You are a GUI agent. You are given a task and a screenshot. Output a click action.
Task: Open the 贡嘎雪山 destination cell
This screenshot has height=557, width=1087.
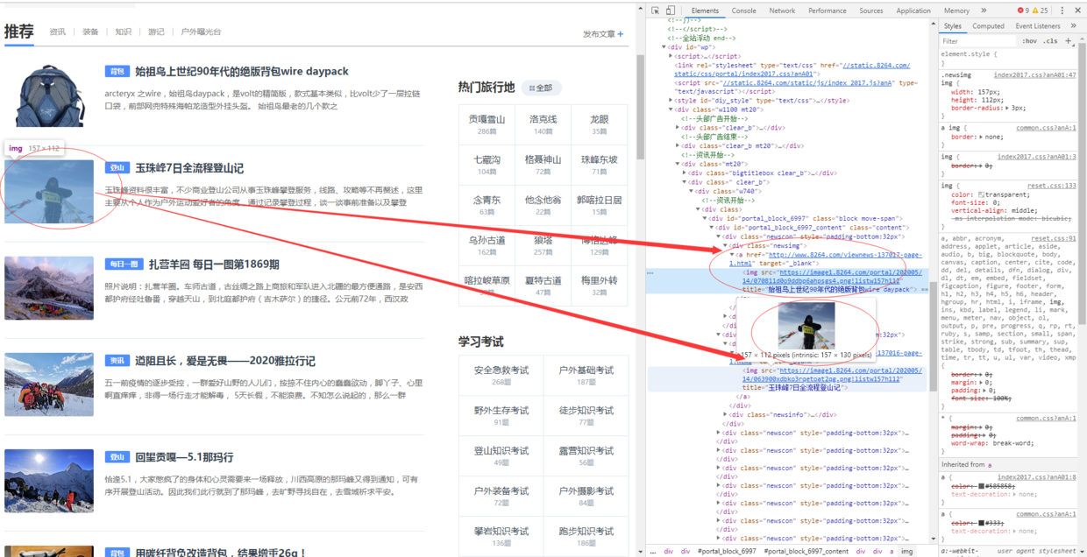point(487,124)
